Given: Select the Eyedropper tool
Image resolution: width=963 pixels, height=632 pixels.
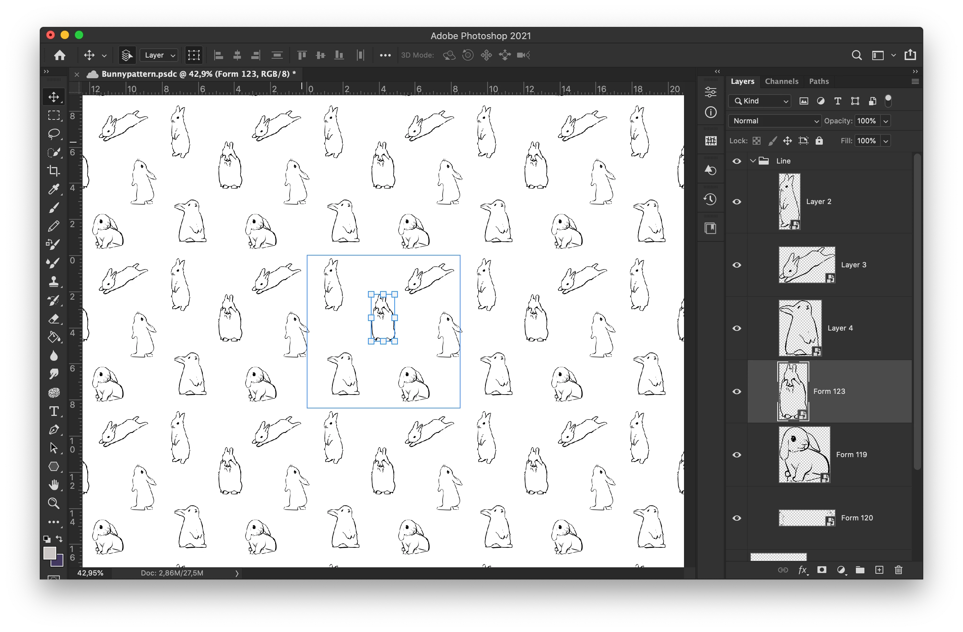Looking at the screenshot, I should click(54, 189).
